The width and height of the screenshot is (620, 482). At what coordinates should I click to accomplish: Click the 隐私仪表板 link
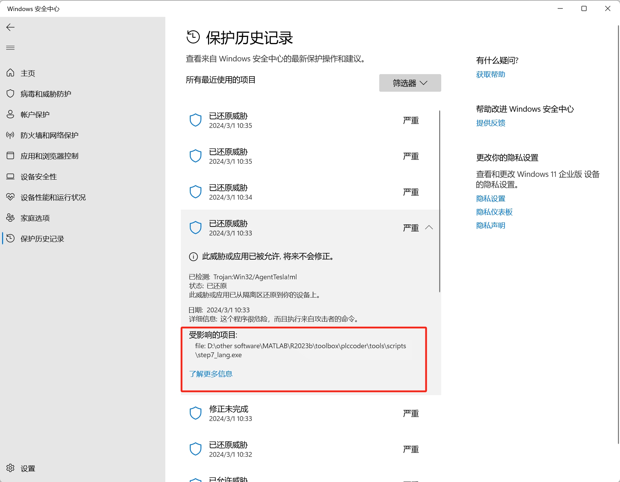click(494, 212)
